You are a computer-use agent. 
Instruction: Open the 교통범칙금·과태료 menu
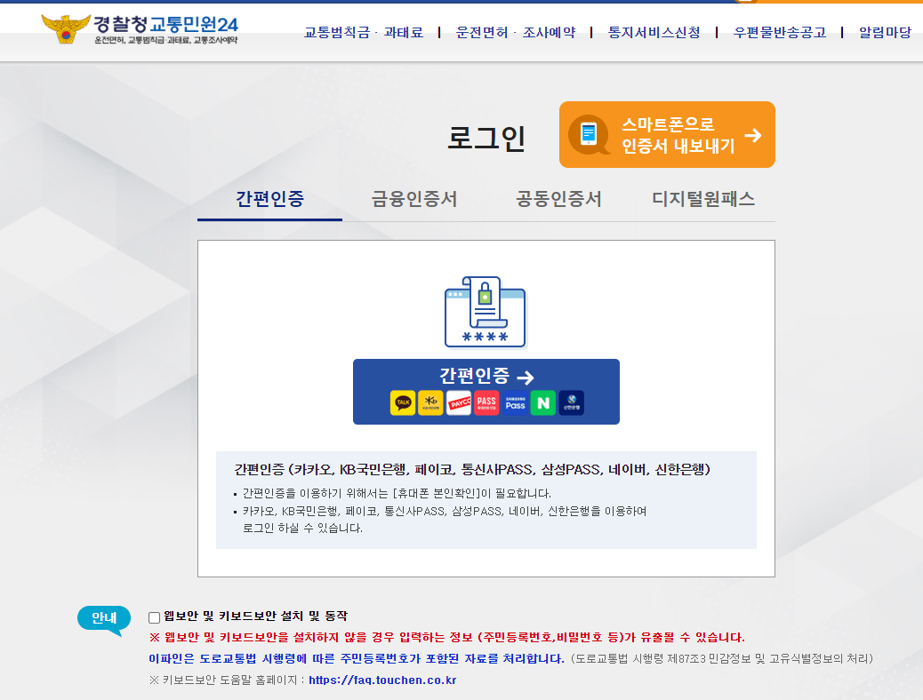[x=363, y=32]
